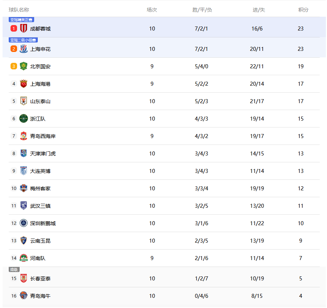
Task: Click the 浙江队 round green emblem
Action: click(24, 118)
